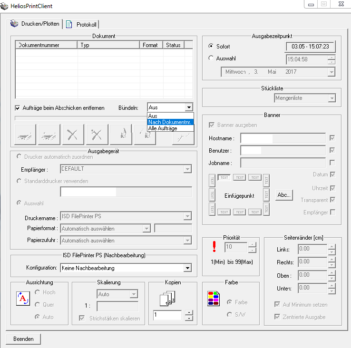Toggle the Datum checkbox
351x348 pixels.
332,174
